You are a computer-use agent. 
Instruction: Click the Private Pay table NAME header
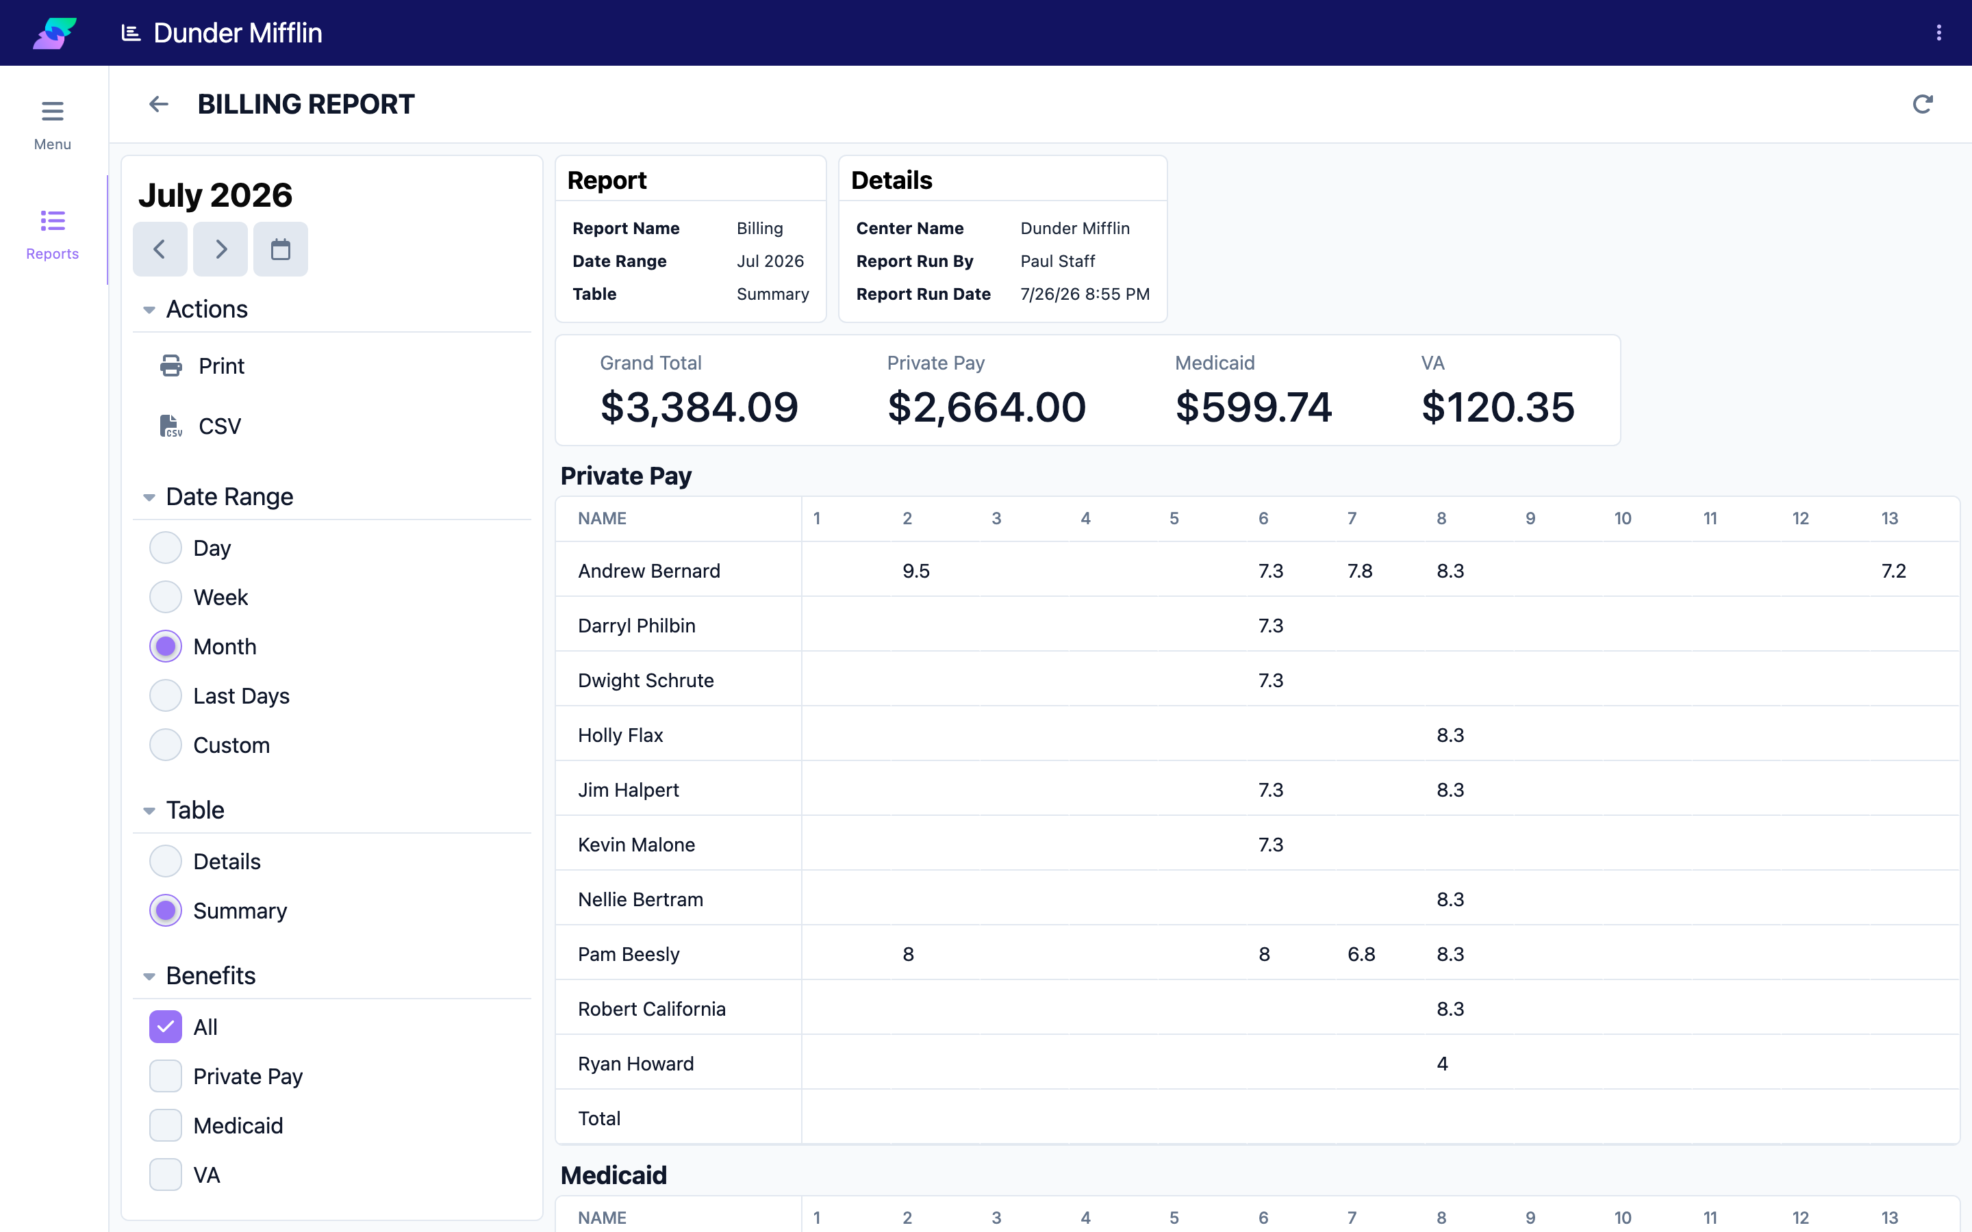(x=602, y=518)
